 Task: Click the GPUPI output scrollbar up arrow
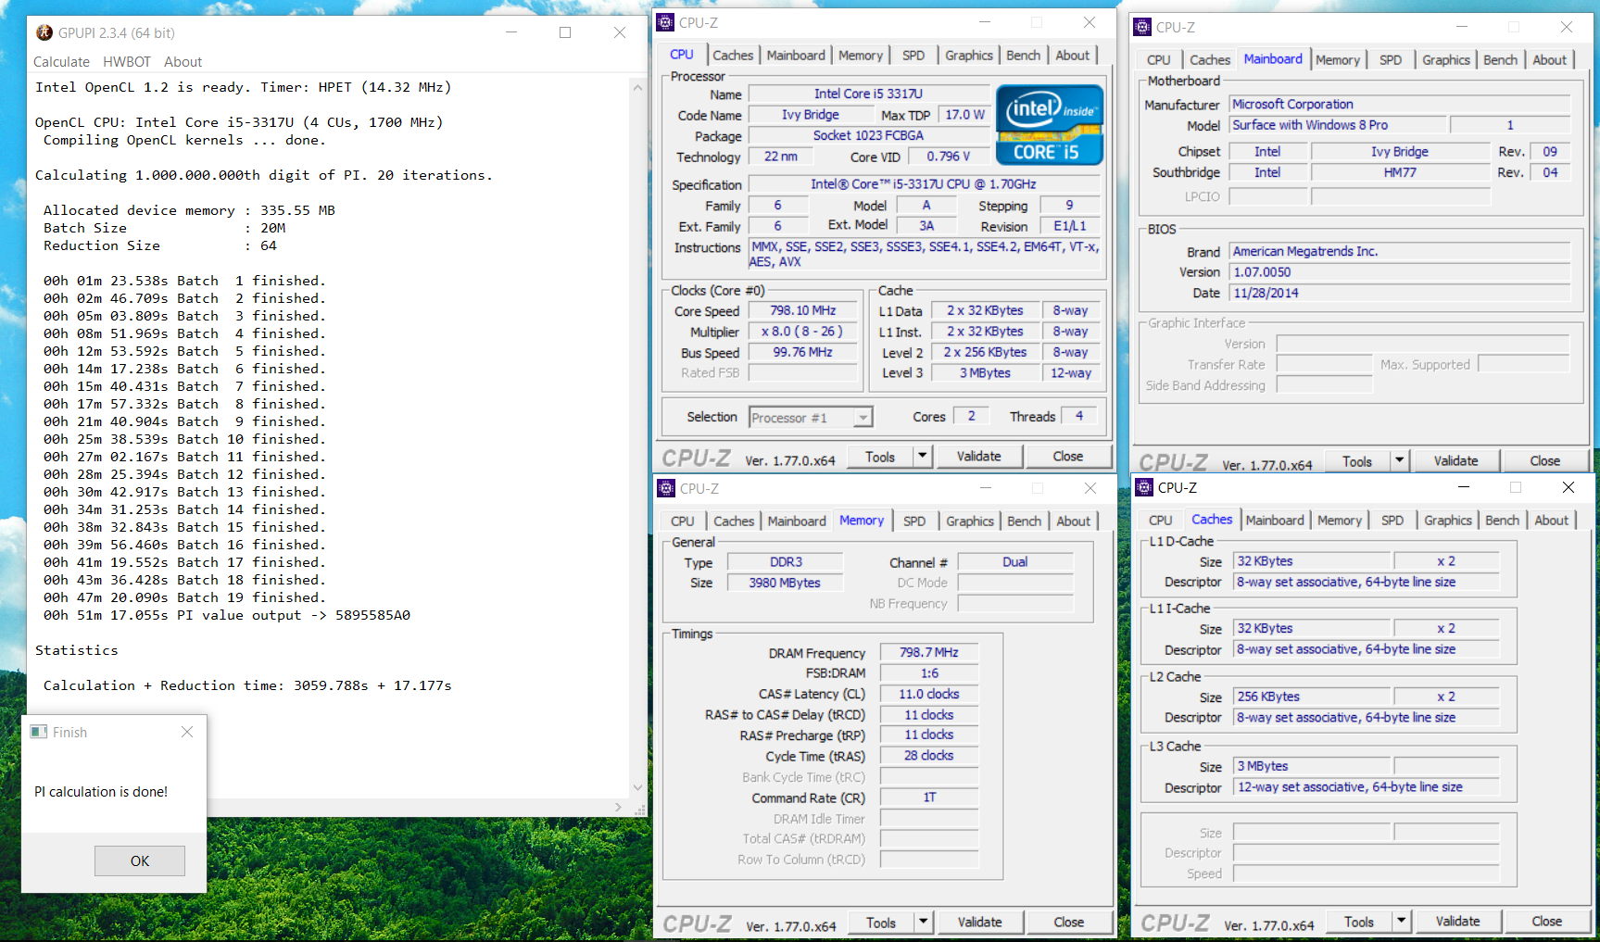tap(637, 88)
